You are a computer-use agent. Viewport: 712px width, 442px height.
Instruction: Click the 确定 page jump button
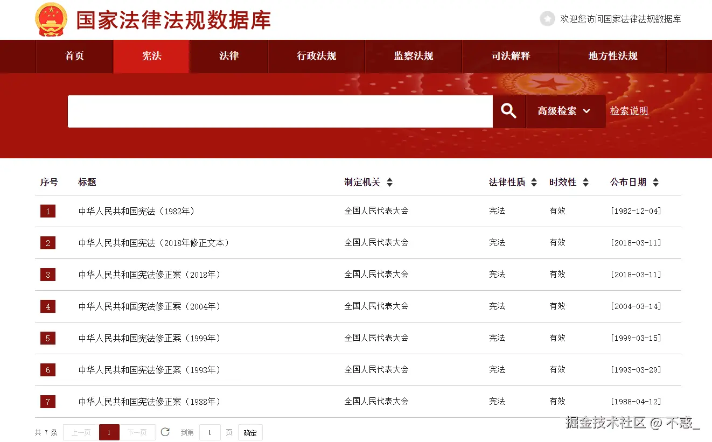[x=250, y=432]
